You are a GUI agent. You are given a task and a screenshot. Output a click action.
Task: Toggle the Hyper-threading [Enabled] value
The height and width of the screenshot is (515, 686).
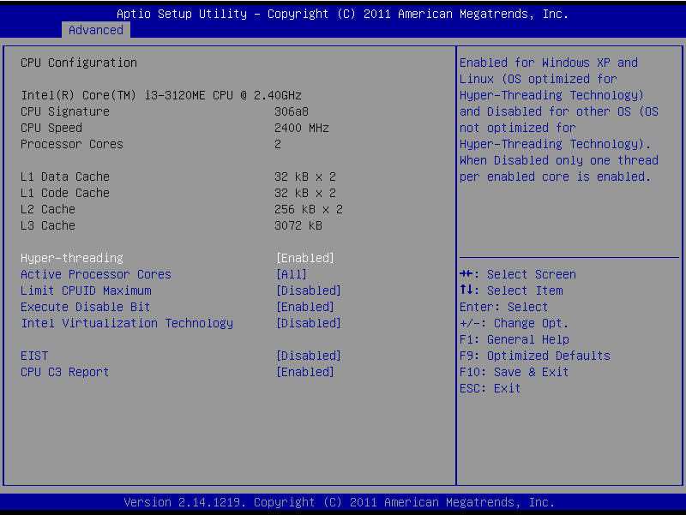[x=304, y=258]
